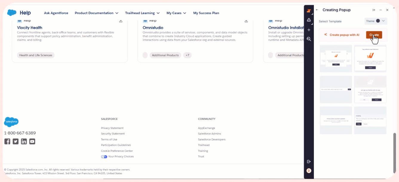Screen dimensions: 399x182
Task: Click the dark Theme color circle
Action: tap(378, 21)
